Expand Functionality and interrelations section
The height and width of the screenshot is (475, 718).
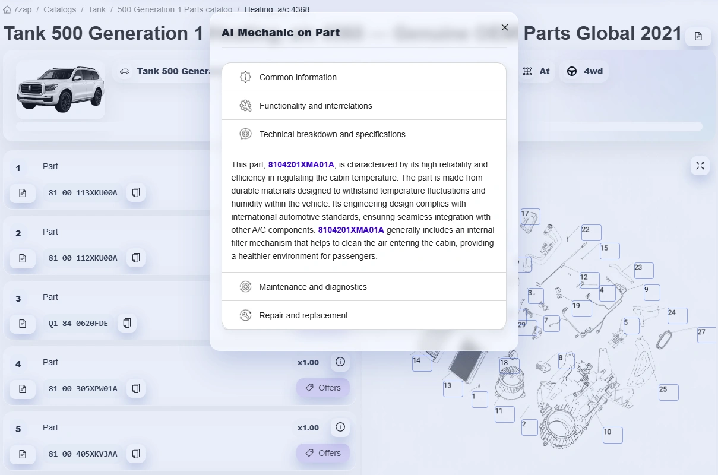coord(364,106)
